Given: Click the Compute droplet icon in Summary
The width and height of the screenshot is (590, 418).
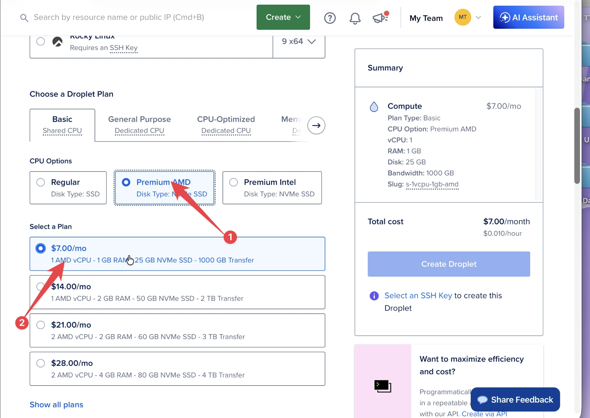Looking at the screenshot, I should [x=374, y=107].
